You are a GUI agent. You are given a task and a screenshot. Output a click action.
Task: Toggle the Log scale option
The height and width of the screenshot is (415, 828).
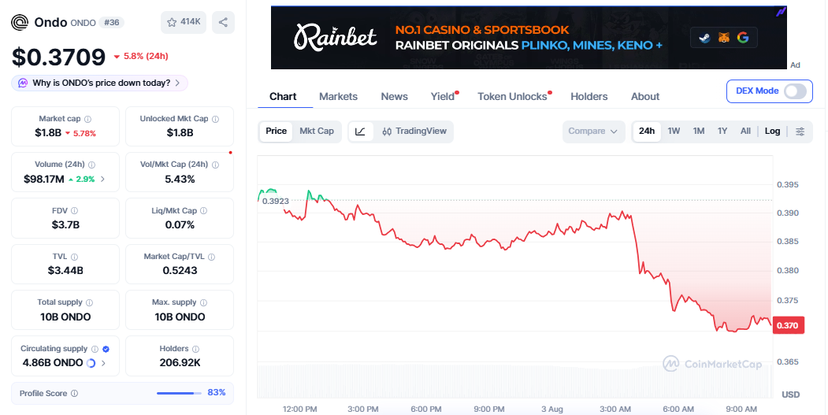tap(772, 132)
